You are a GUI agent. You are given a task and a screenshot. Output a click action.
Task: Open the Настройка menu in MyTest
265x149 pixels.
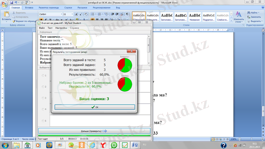[61, 28]
